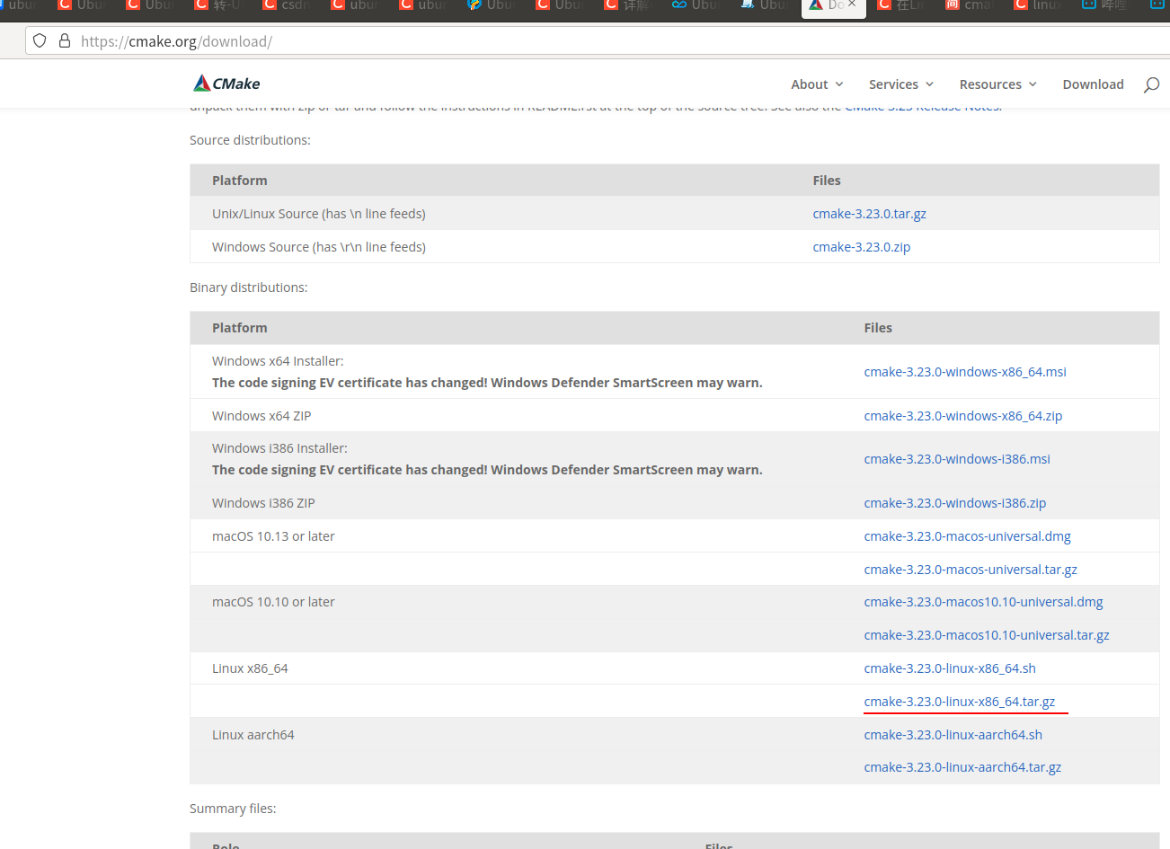Click 'Linux aarch64' platform text
This screenshot has width=1170, height=849.
tap(253, 735)
